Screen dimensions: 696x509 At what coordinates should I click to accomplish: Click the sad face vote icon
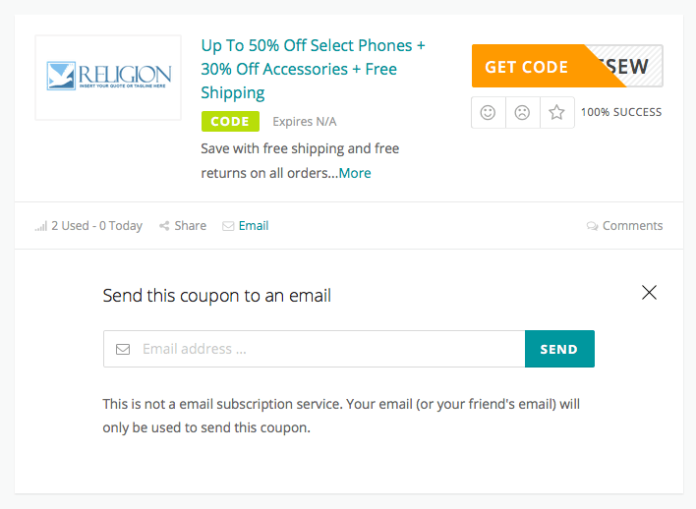coord(522,112)
